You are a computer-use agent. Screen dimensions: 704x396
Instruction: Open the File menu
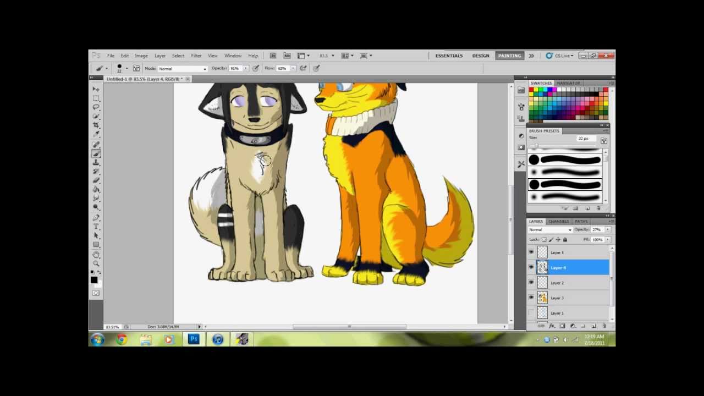(x=111, y=56)
